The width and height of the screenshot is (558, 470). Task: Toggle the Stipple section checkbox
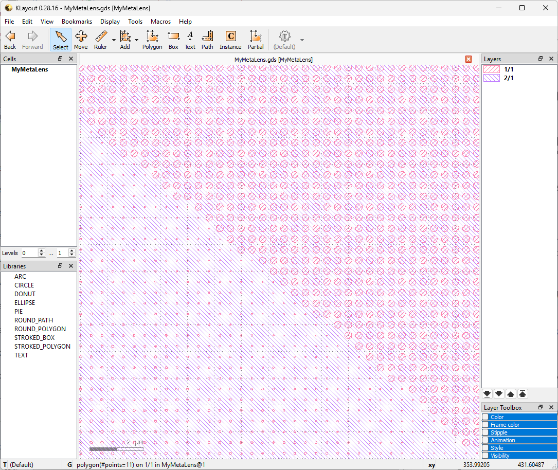pyautogui.click(x=485, y=432)
